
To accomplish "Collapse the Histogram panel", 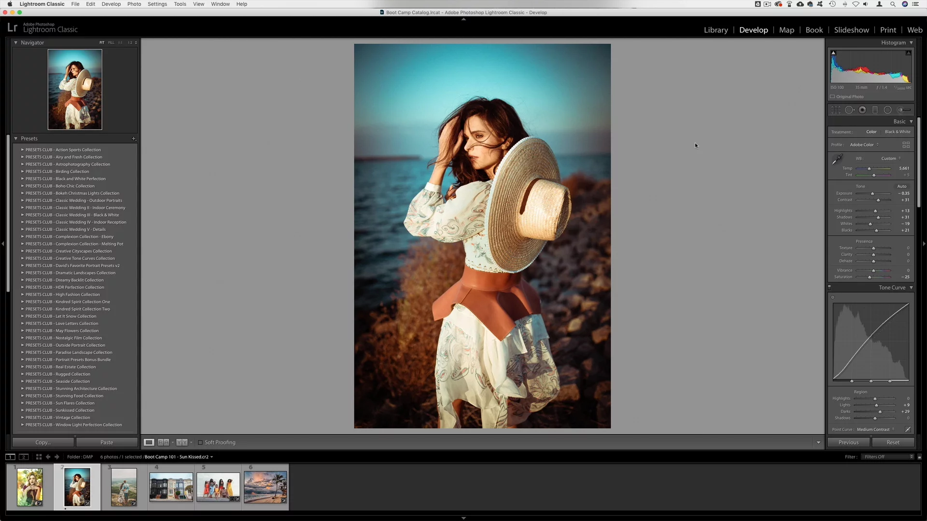I will (911, 42).
